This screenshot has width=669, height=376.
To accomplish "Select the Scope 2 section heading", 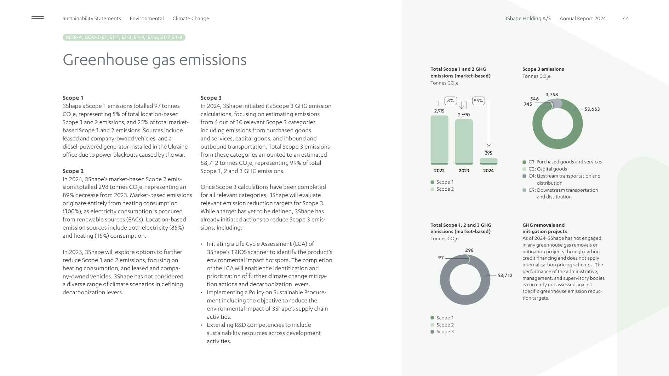I will 73,171.
